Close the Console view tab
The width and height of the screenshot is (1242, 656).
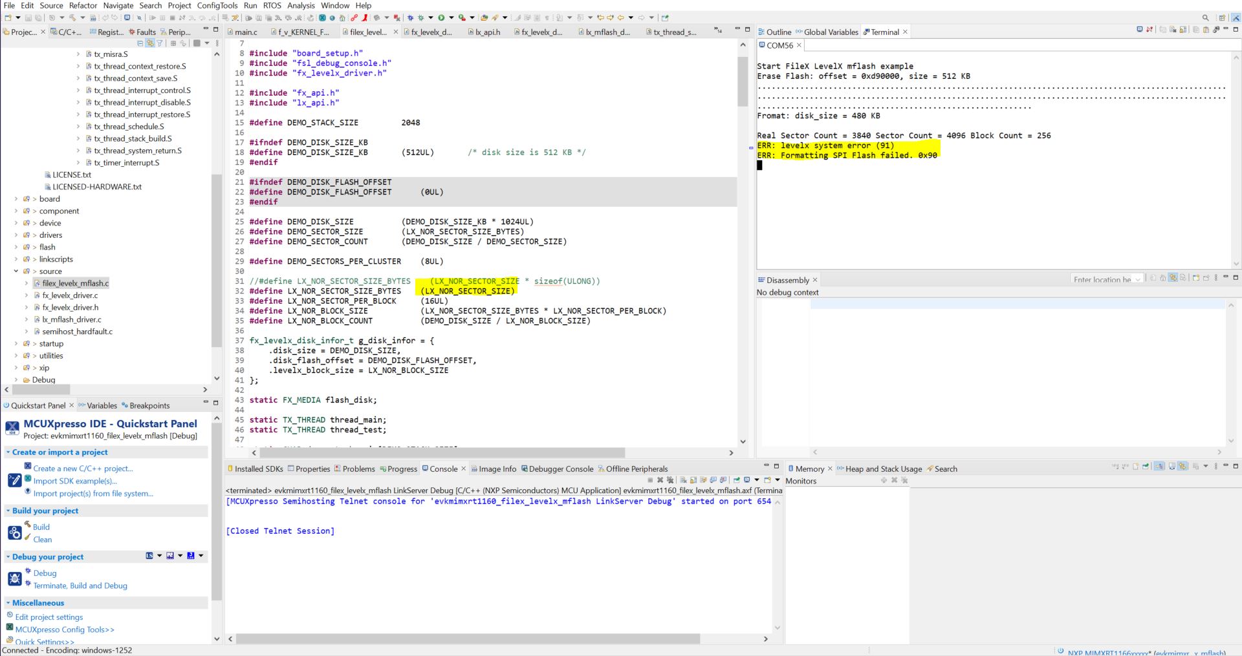[463, 469]
